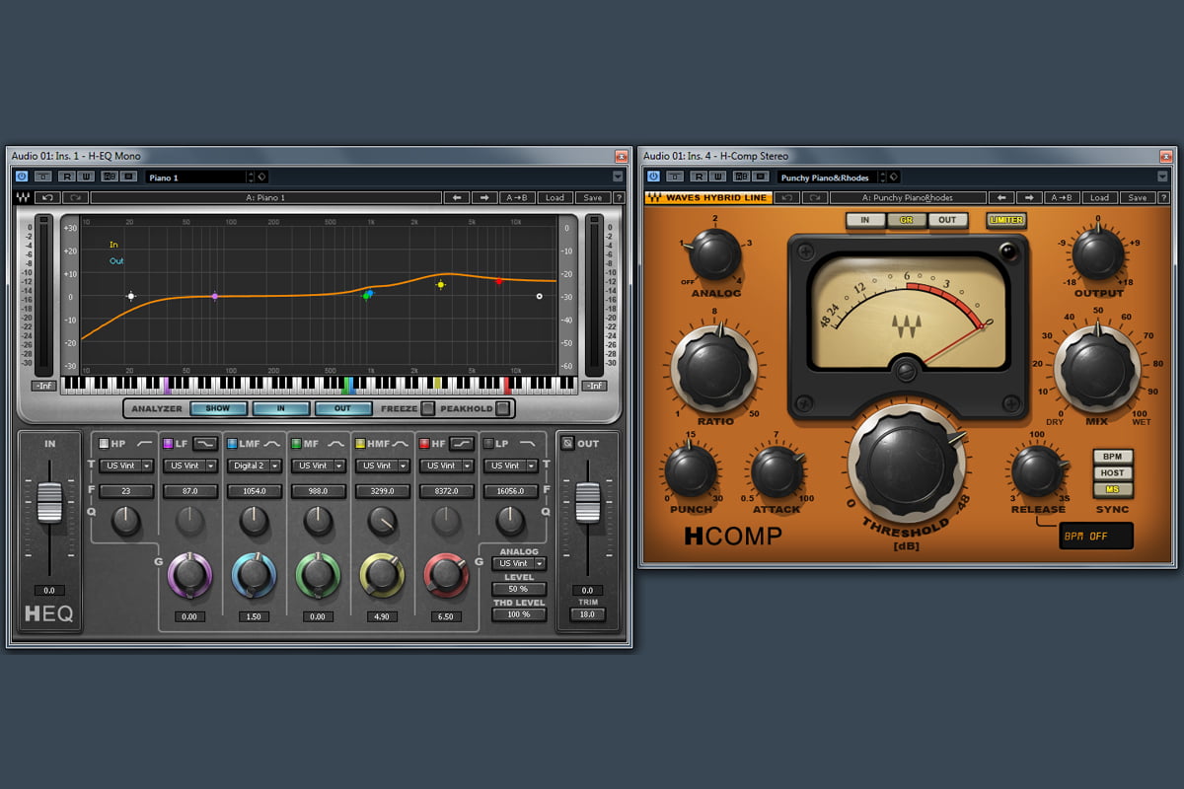
Task: Click Waves logo in H-EQ toolbar
Action: [x=23, y=197]
